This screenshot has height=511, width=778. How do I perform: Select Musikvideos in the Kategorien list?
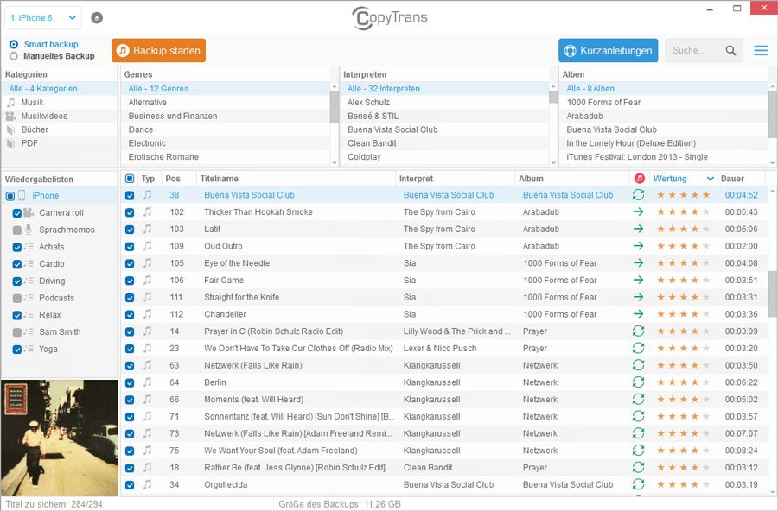click(44, 116)
